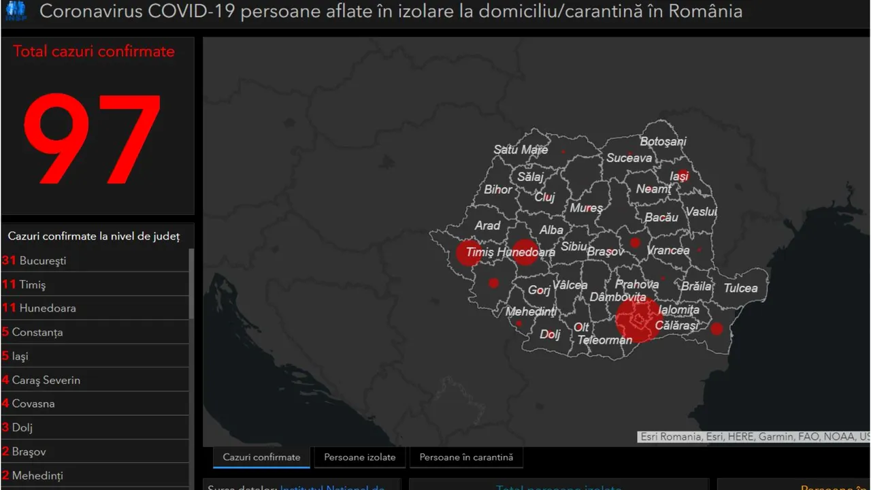The width and height of the screenshot is (871, 490).
Task: Click the Cazuri confirmate la nivel de județ header
Action: (x=94, y=236)
